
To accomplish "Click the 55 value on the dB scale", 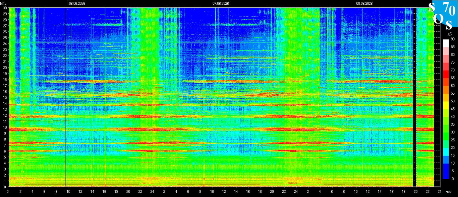I will (x=453, y=93).
